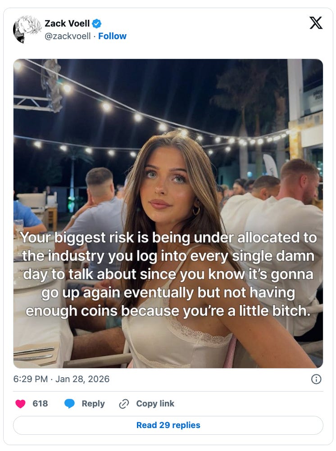
Task: Open Zack Voell's profile avatar
Action: (27, 29)
